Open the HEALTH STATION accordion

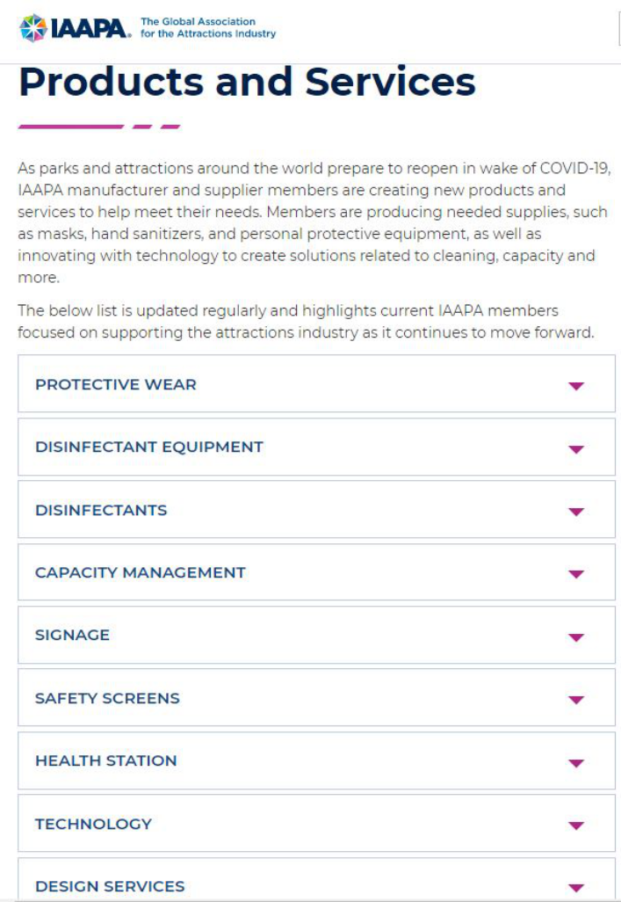click(x=105, y=760)
